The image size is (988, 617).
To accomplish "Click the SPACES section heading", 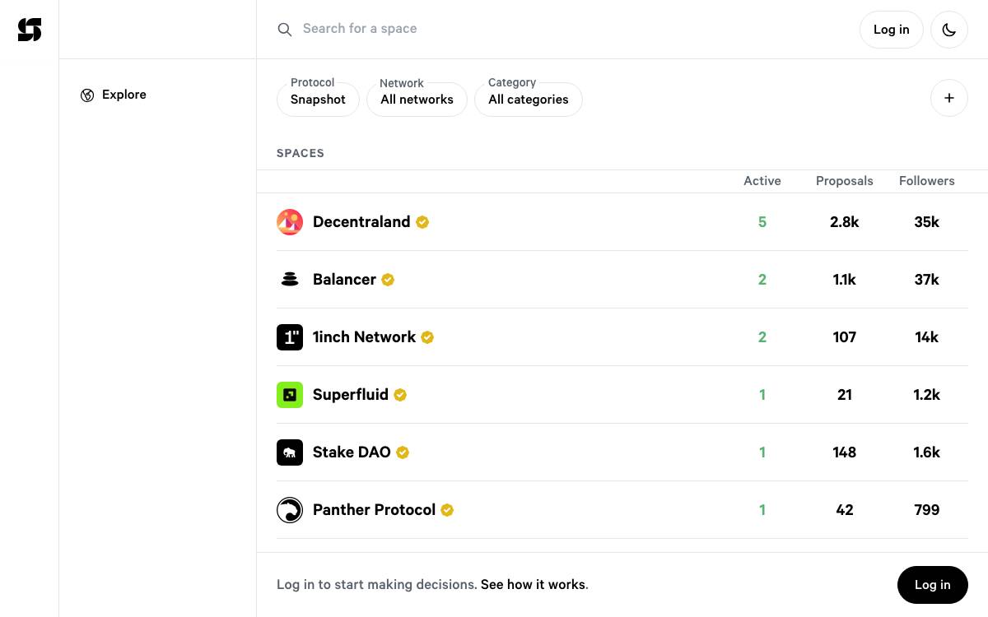I will point(301,153).
